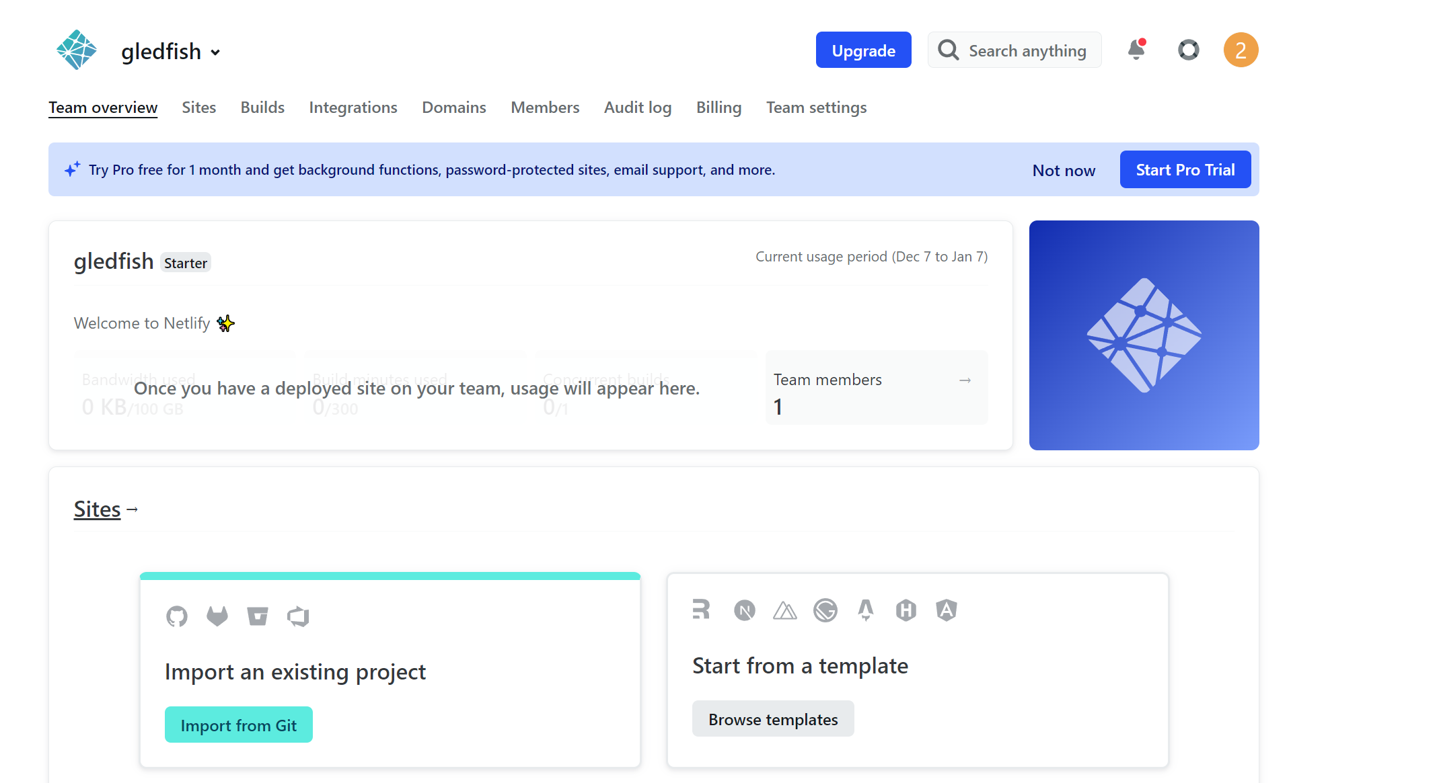Select the Team overview tab

(103, 108)
